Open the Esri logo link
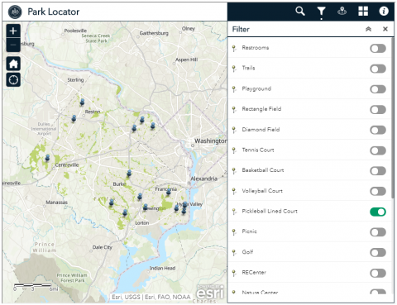The width and height of the screenshot is (397, 305). [x=210, y=293]
